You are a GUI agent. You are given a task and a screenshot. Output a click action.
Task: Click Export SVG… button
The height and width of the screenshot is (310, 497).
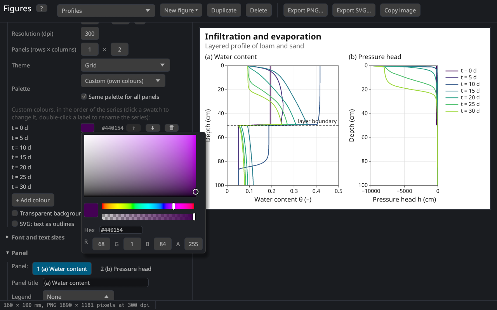(354, 10)
